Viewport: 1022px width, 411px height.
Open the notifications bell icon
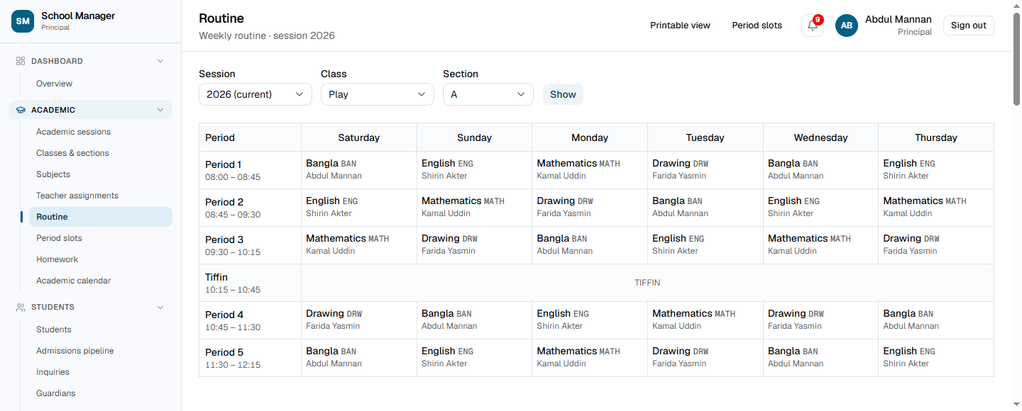click(x=813, y=26)
